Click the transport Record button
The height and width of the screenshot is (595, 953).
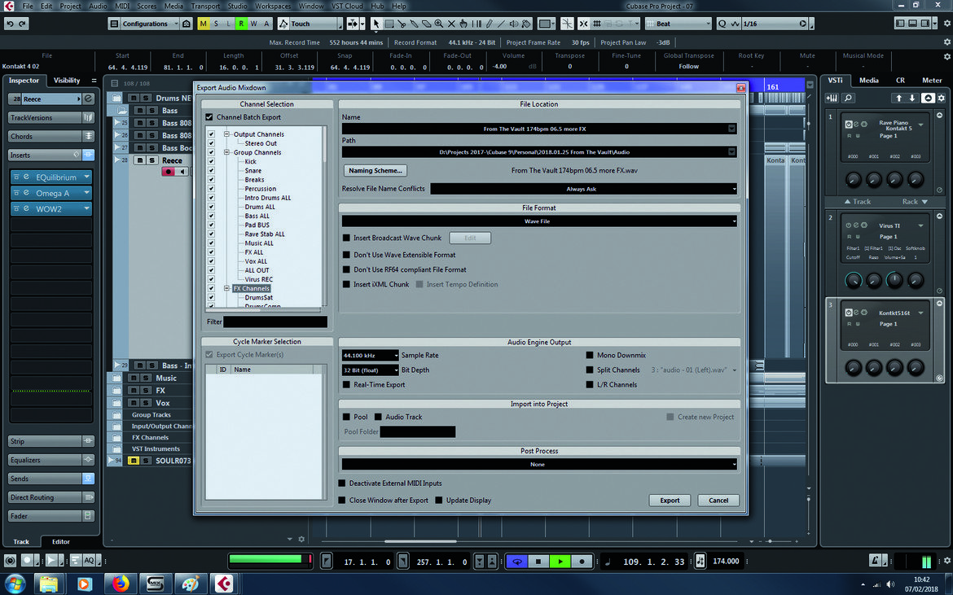click(x=582, y=562)
